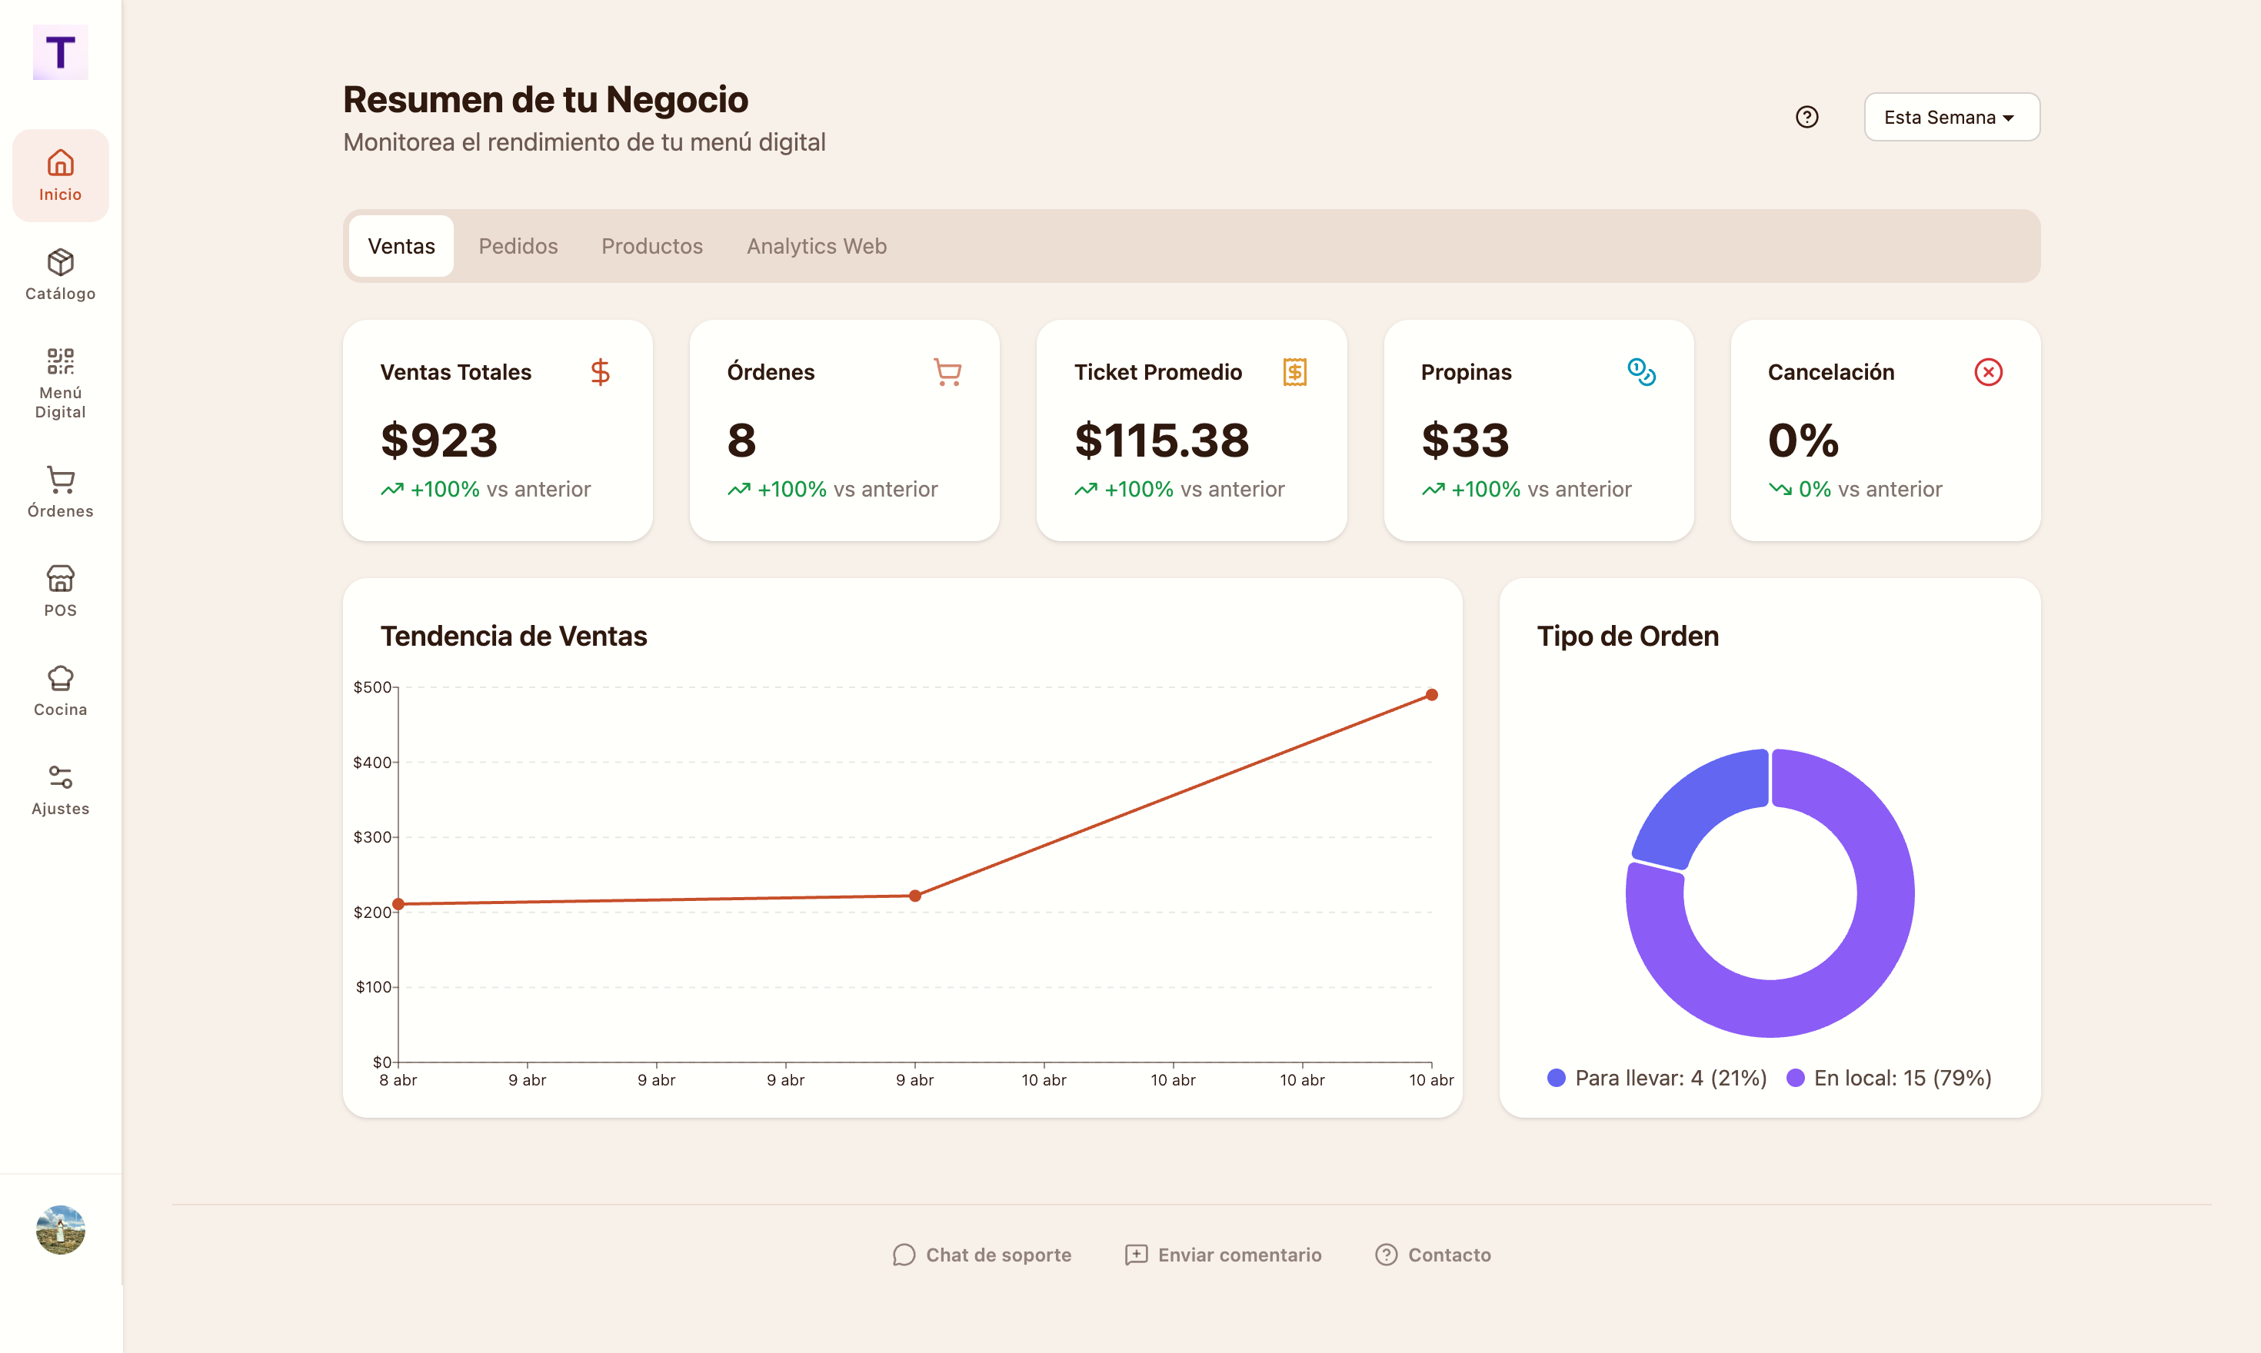Click the red X icon on Cancelación card
The image size is (2261, 1353).
1988,371
